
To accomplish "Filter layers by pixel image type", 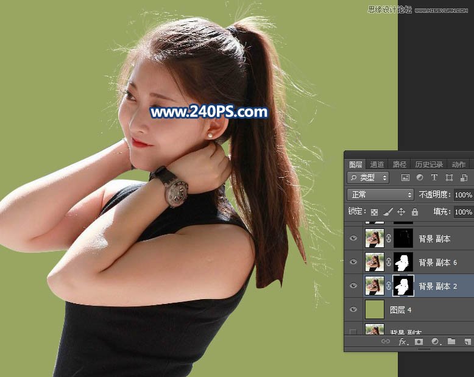I will 405,177.
